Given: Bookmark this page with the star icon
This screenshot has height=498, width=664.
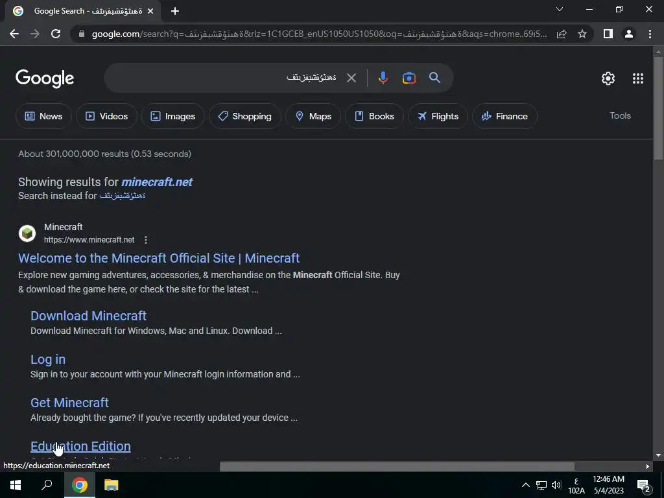Looking at the screenshot, I should point(582,34).
